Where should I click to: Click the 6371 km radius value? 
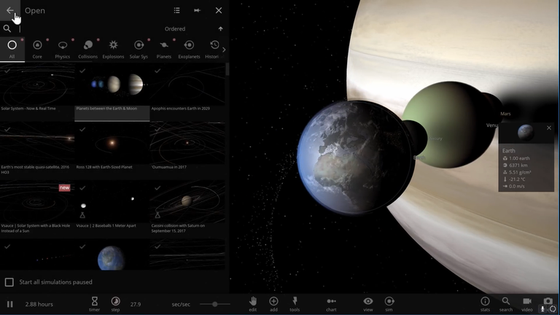pos(519,166)
